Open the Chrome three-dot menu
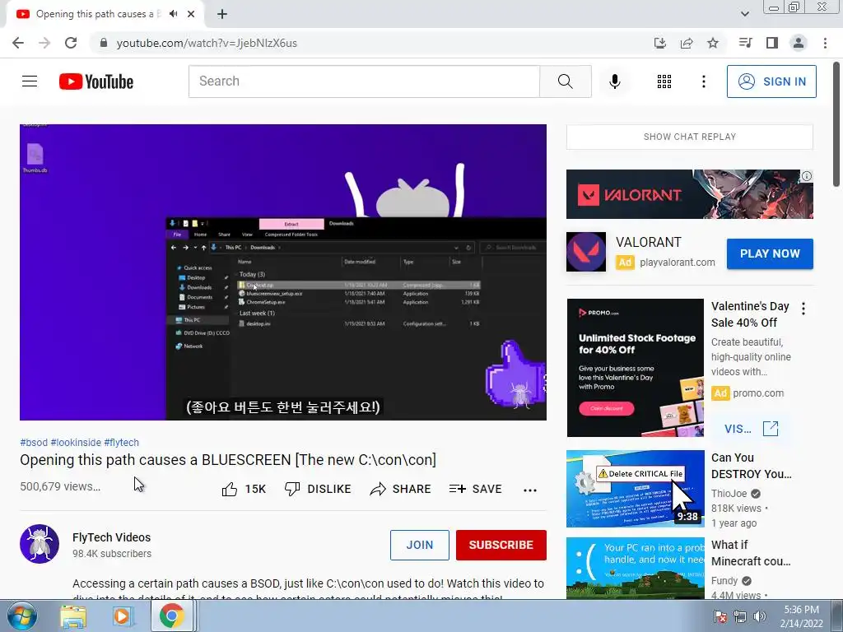The image size is (843, 632). (x=825, y=43)
